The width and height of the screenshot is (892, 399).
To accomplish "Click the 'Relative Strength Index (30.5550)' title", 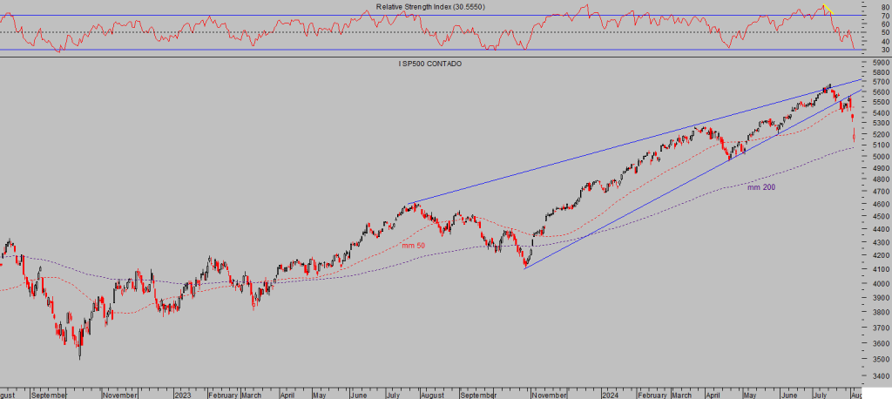I will 430,7.
